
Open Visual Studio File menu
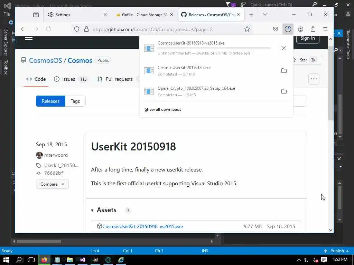7,14
